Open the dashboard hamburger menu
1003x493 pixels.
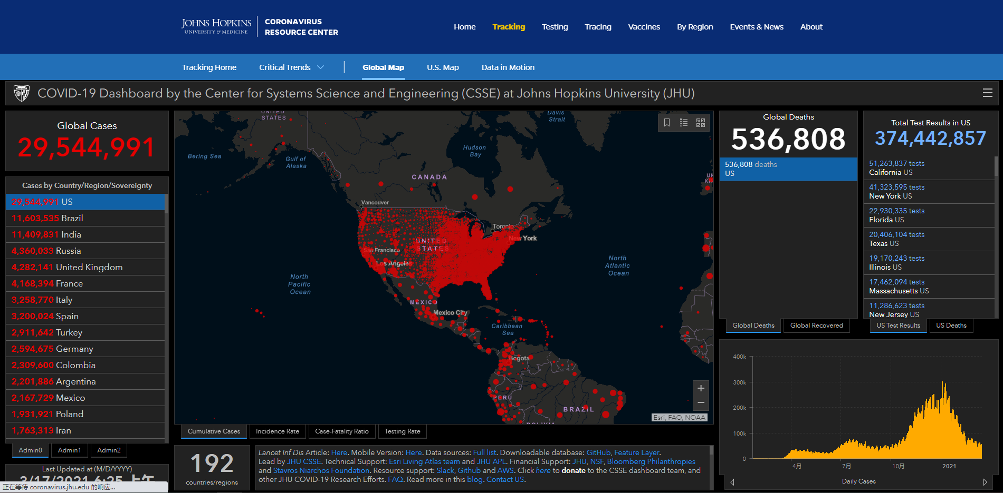tap(987, 93)
